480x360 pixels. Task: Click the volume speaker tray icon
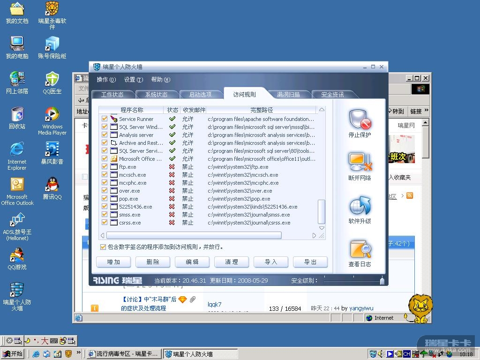[x=381, y=354]
